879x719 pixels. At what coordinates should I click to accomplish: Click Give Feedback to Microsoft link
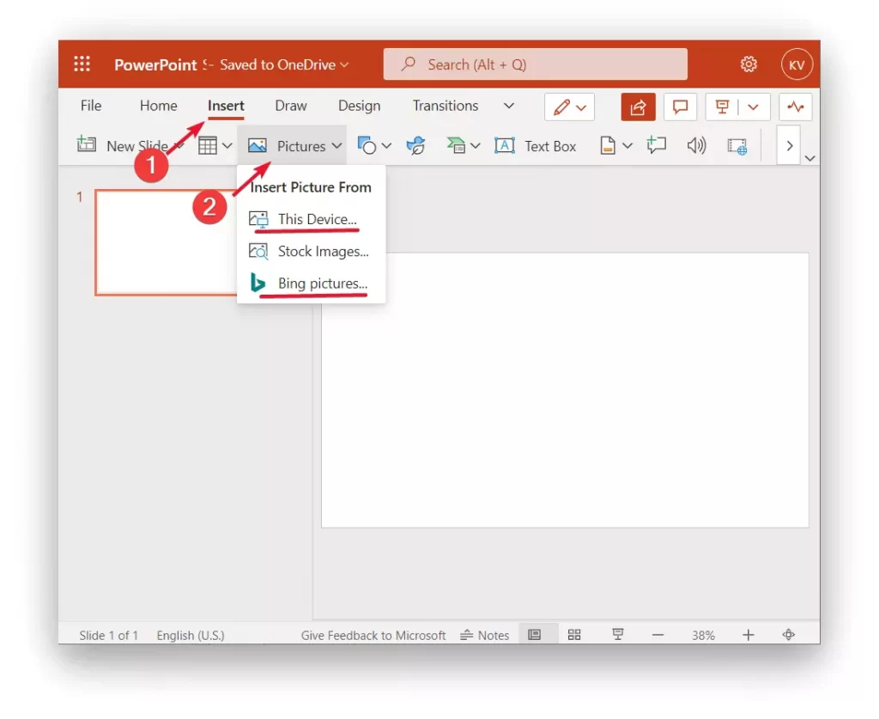pos(373,635)
